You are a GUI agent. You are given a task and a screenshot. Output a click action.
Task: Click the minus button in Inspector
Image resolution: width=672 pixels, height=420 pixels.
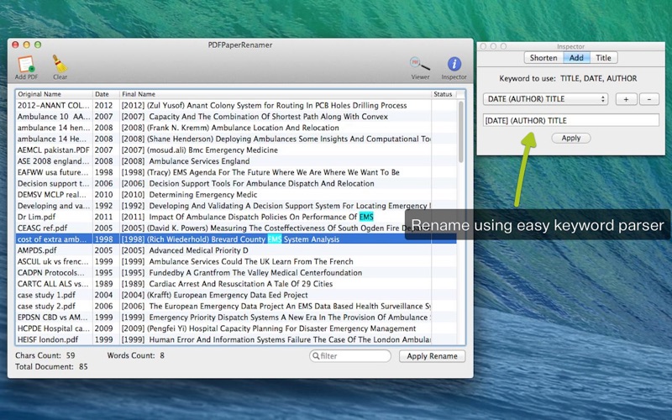coord(648,99)
